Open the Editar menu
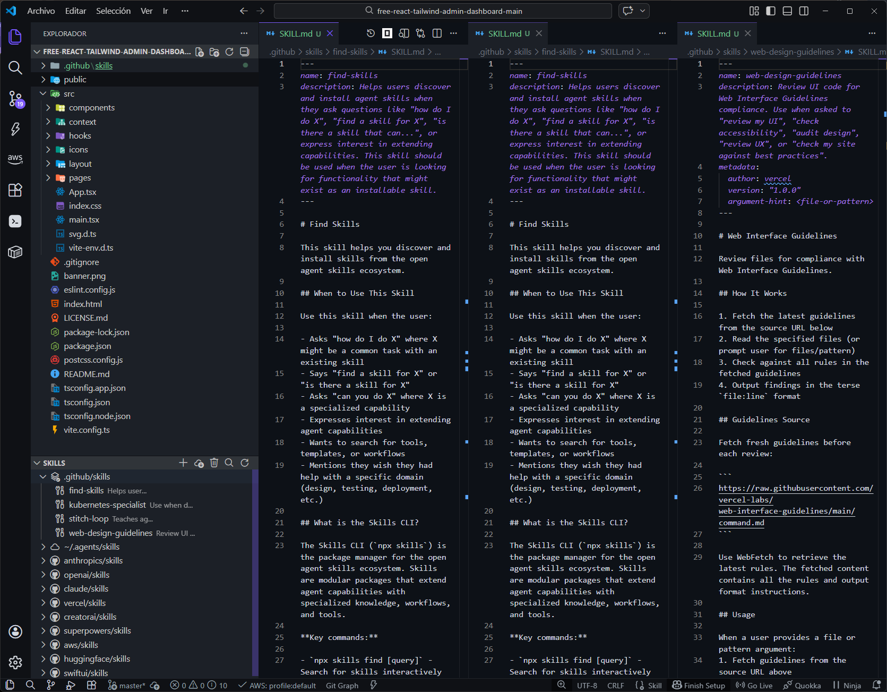887x692 pixels. click(x=75, y=11)
